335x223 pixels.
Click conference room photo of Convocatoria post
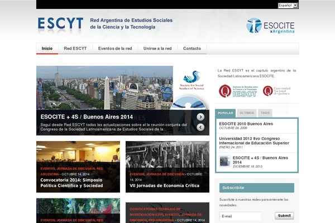[x=78, y=152]
